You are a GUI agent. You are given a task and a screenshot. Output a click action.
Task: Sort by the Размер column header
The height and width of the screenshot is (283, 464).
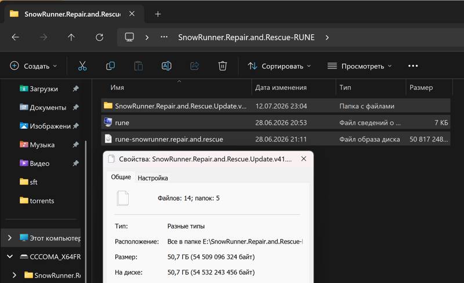421,88
